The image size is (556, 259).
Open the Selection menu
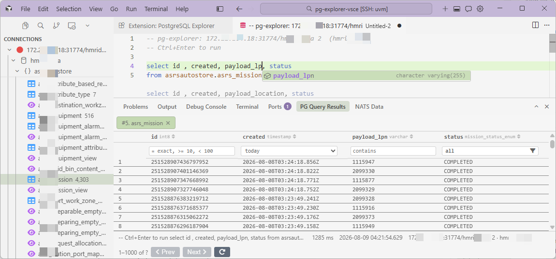point(69,9)
